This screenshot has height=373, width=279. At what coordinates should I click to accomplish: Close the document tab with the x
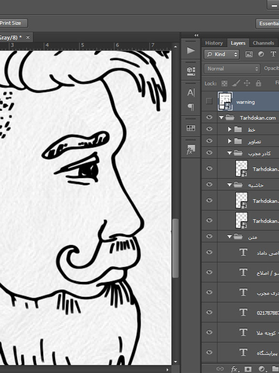click(x=28, y=37)
